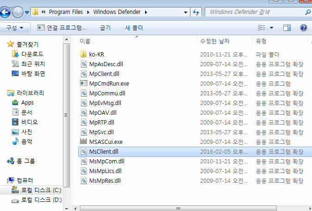Select 홈 그룹 in navigation pane

(x=26, y=161)
